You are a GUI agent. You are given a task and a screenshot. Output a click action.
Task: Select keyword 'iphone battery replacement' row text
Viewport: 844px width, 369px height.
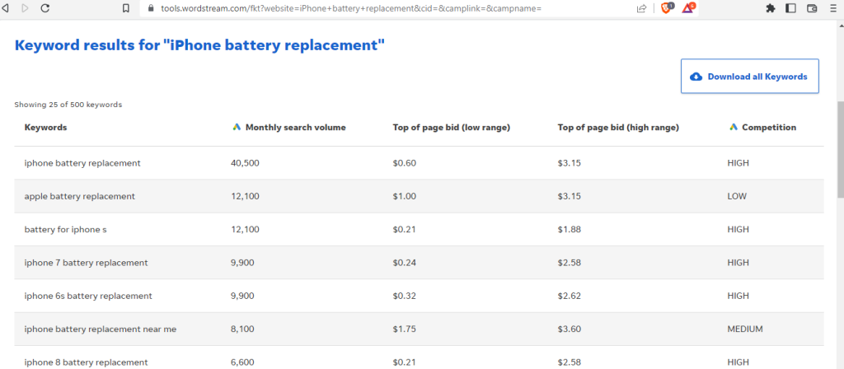(82, 163)
